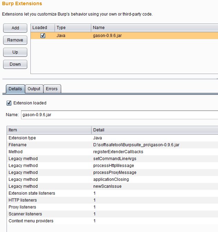Viewport: 218px width, 232px height.
Task: Click the filename path D:\soft\safetool\Burpsuite_pro\gason-0.9.6.jar
Action: (x=136, y=145)
